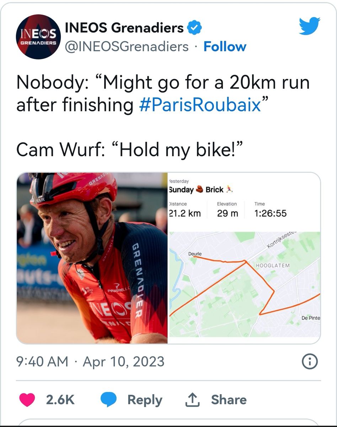Click the reply speech bubble icon
Image resolution: width=337 pixels, height=427 pixels.
tap(108, 400)
